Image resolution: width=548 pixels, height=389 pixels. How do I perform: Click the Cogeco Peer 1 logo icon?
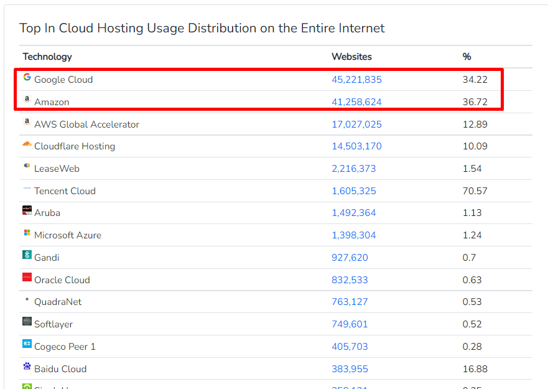click(x=27, y=344)
